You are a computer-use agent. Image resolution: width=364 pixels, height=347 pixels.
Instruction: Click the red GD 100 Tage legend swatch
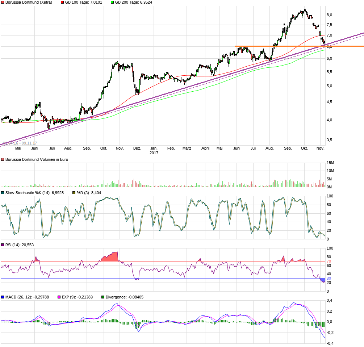(x=62, y=2)
